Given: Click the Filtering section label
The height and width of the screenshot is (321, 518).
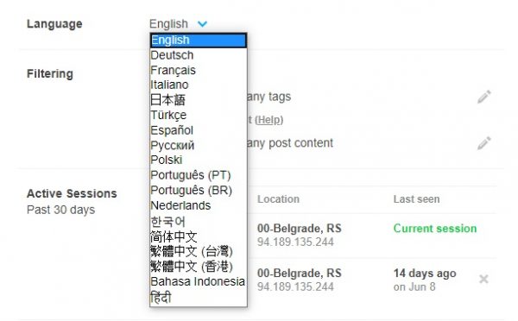Looking at the screenshot, I should (50, 73).
